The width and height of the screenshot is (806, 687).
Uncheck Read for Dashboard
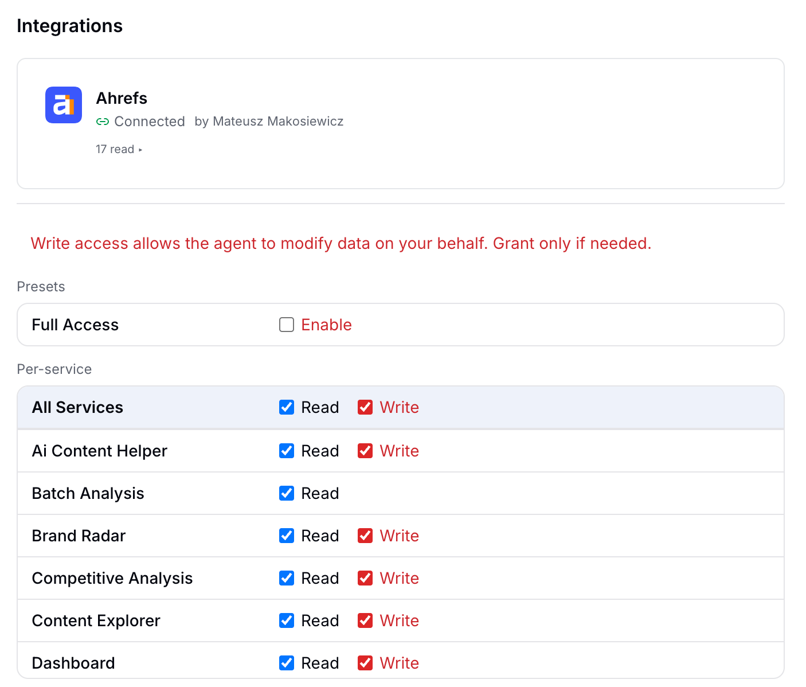[x=287, y=663]
